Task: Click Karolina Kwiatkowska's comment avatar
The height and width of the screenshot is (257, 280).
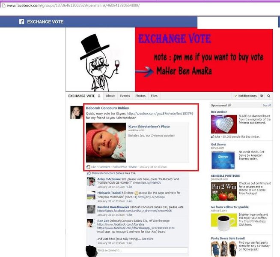Action: pos(91,209)
